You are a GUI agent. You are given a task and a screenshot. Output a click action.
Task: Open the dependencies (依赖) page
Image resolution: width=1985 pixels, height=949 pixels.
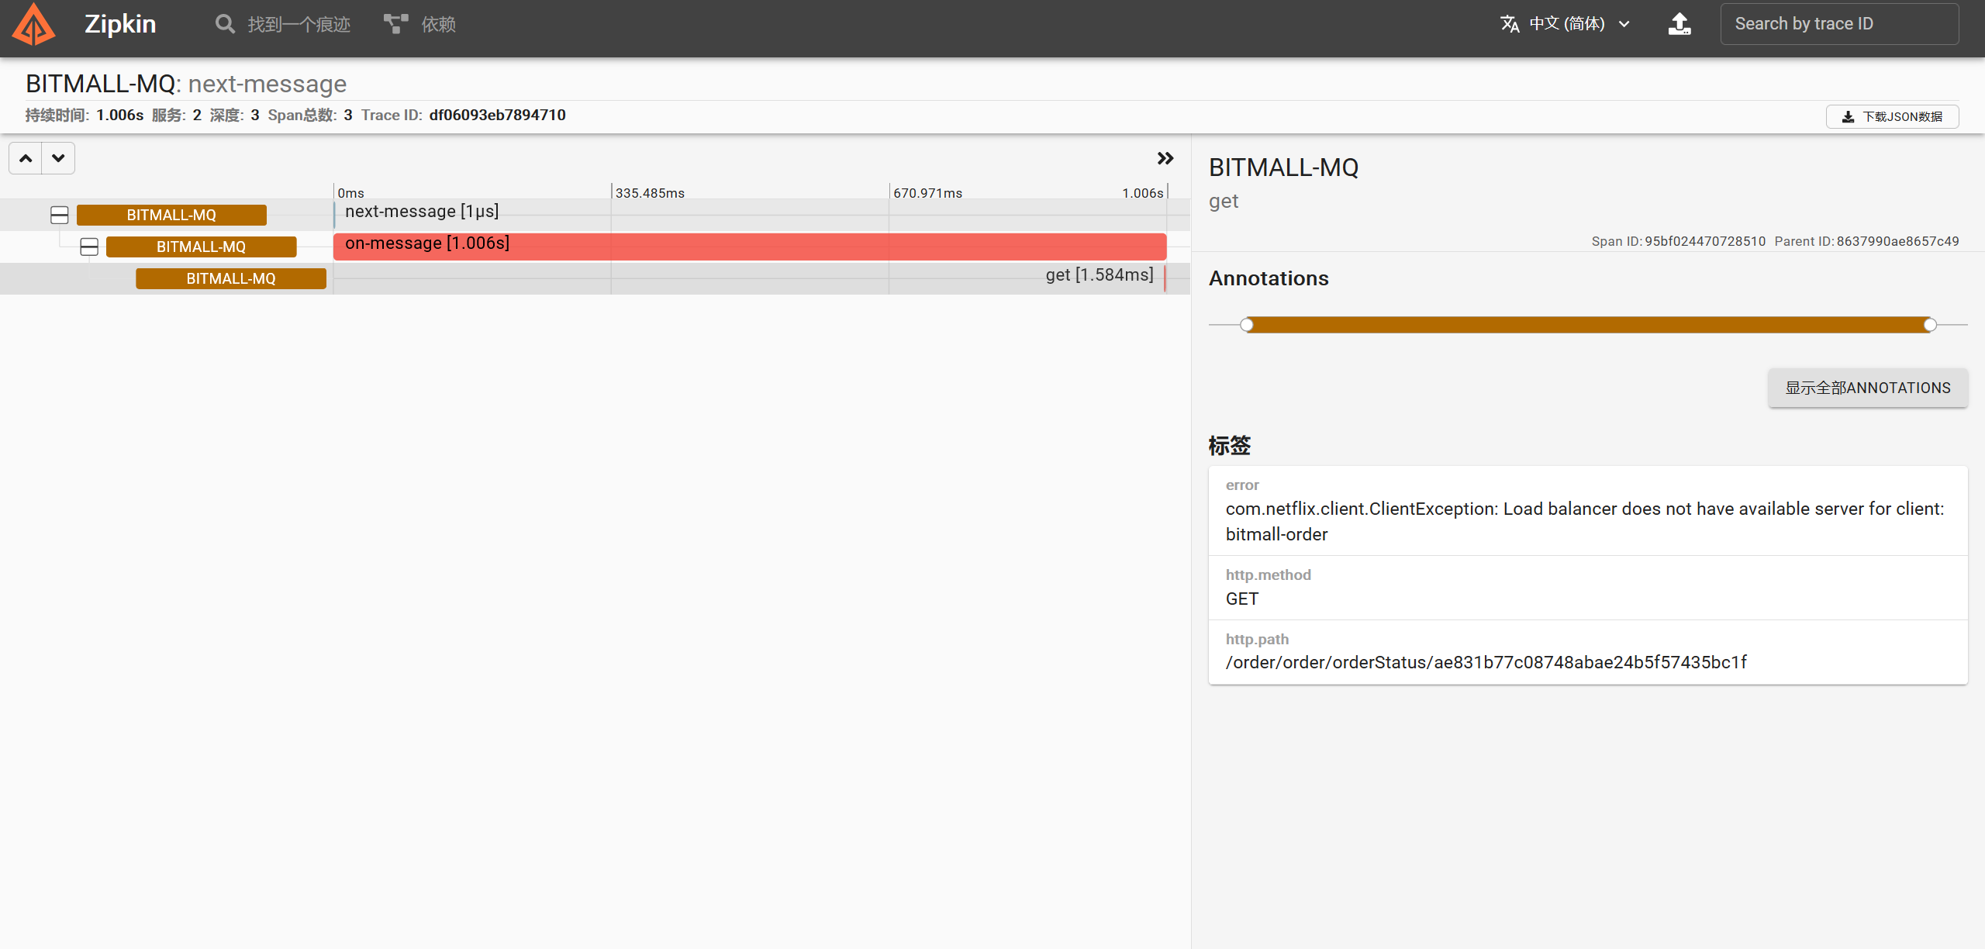tap(419, 24)
